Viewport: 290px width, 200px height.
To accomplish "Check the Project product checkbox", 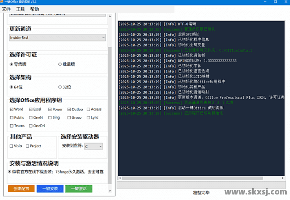I will (x=28, y=146).
